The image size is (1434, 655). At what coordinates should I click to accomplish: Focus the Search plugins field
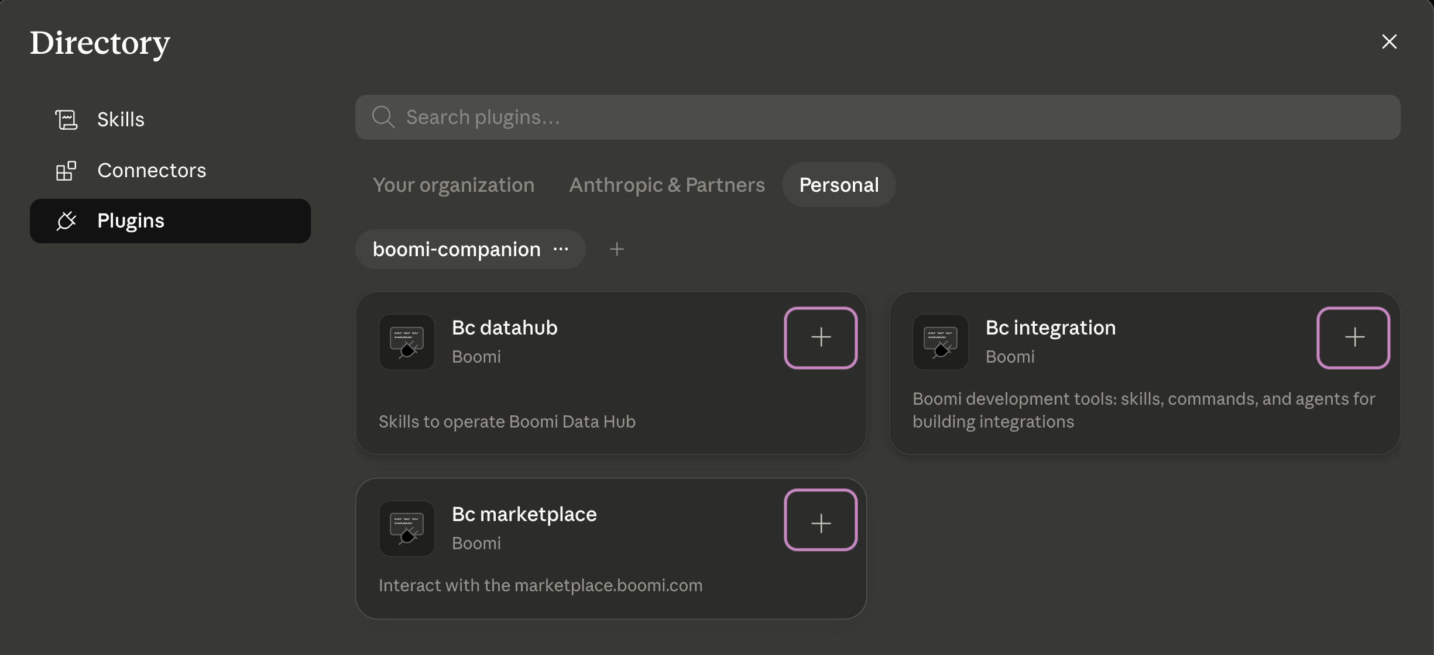tap(877, 118)
